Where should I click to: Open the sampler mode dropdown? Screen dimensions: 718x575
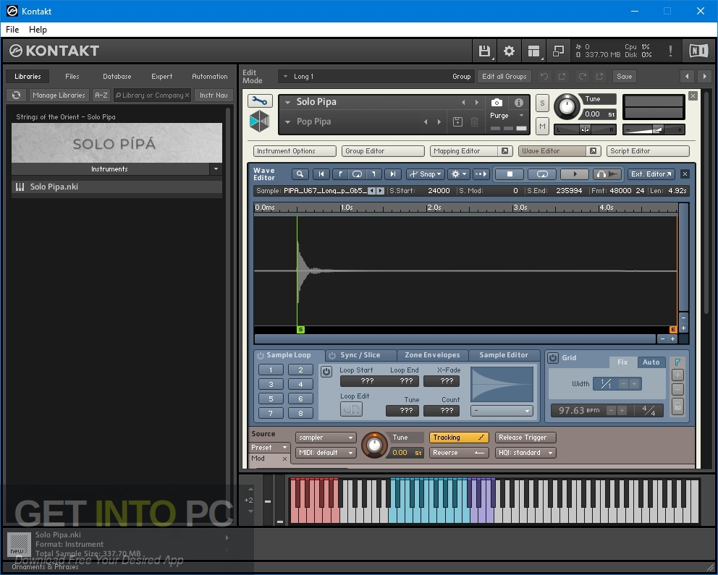click(x=326, y=438)
